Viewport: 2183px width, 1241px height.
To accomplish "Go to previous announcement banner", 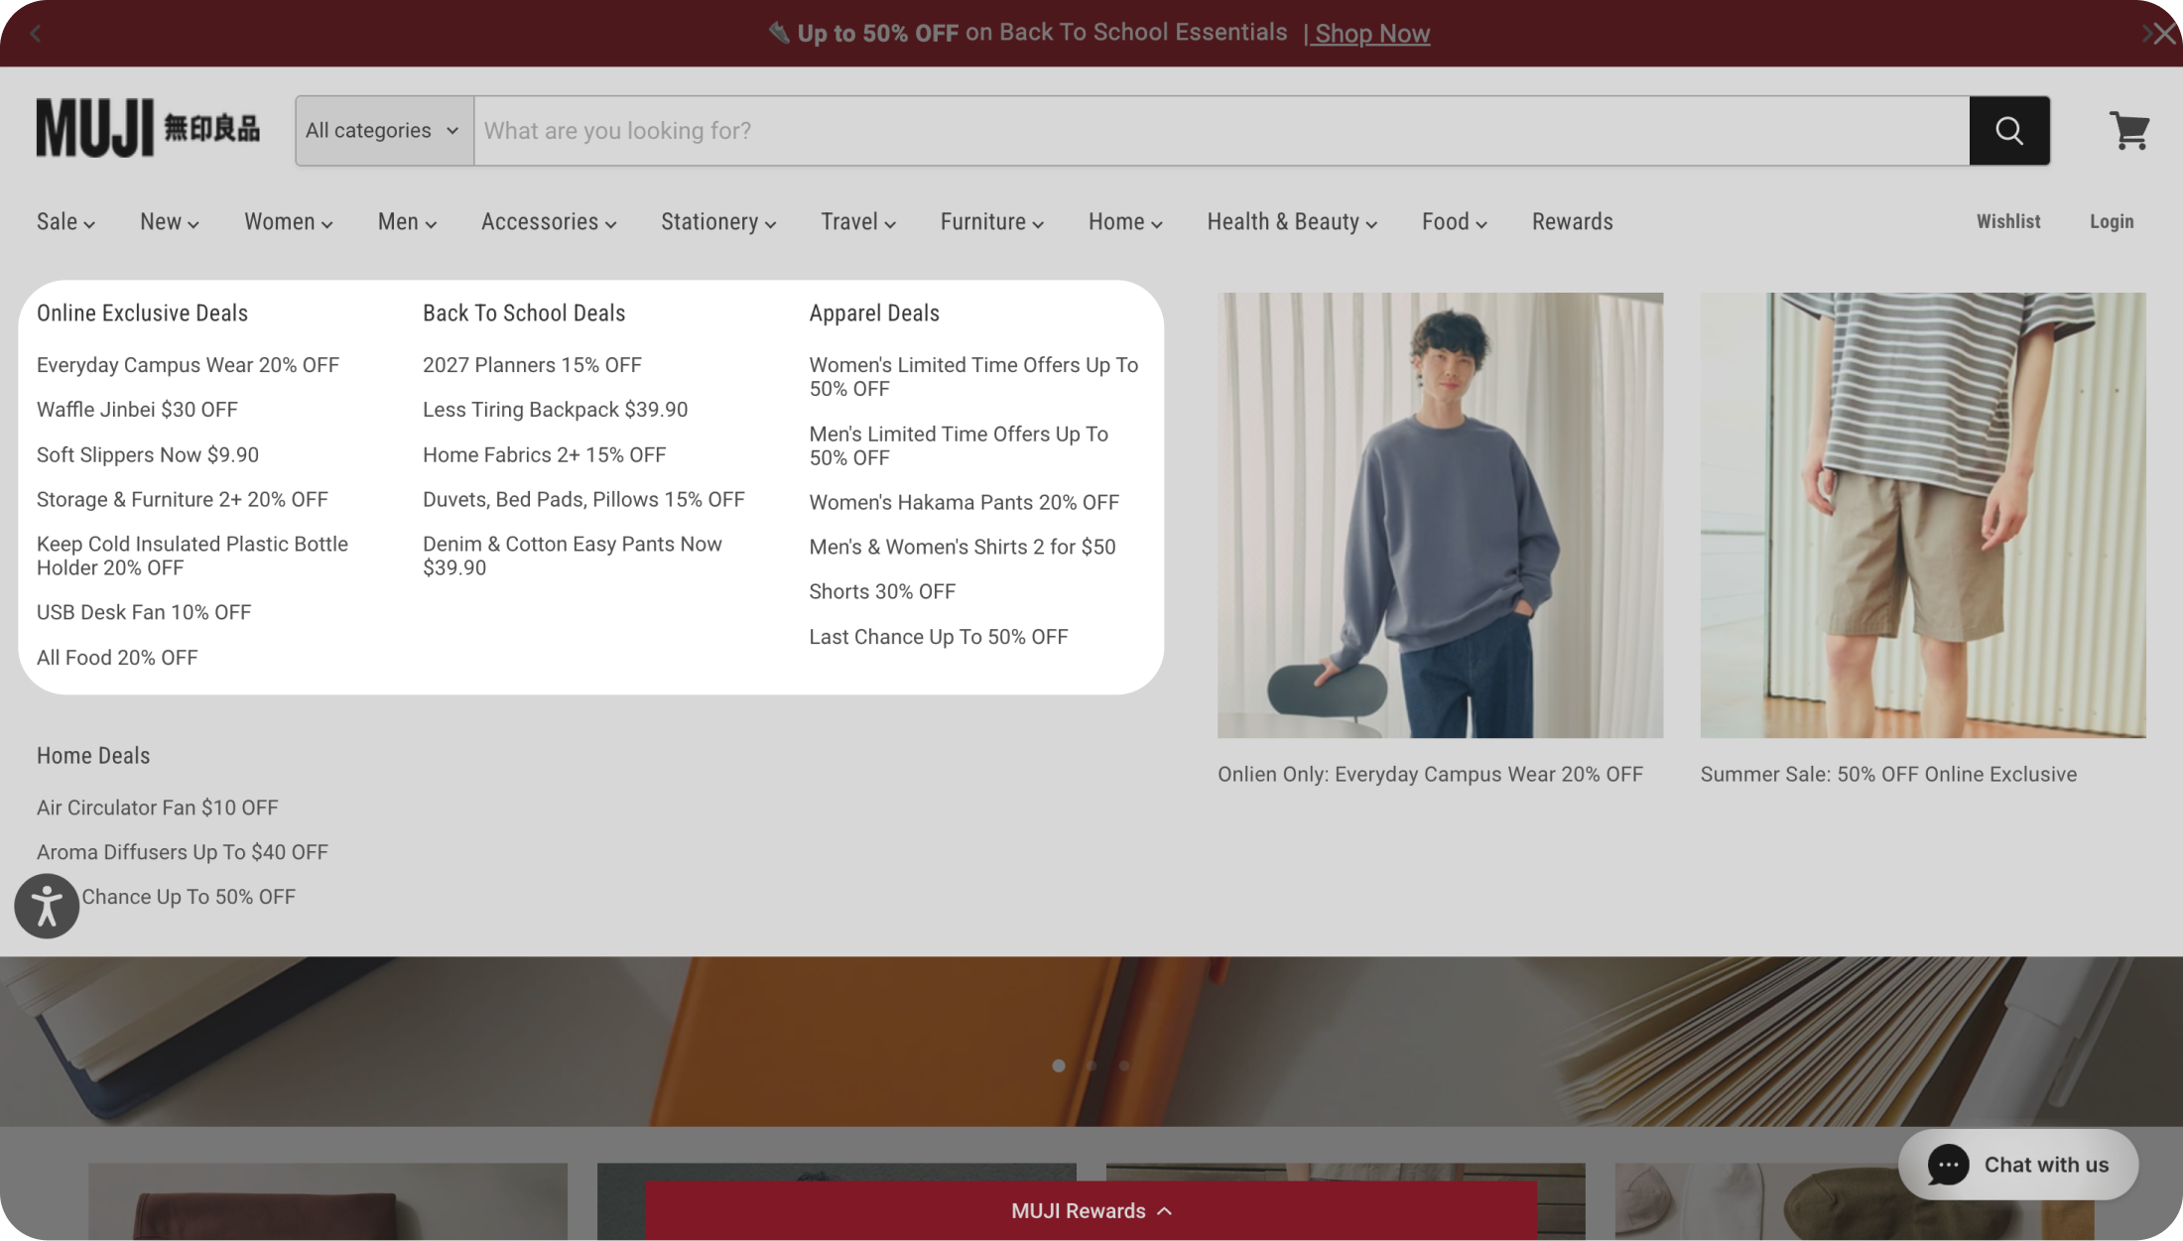I will click(x=36, y=34).
